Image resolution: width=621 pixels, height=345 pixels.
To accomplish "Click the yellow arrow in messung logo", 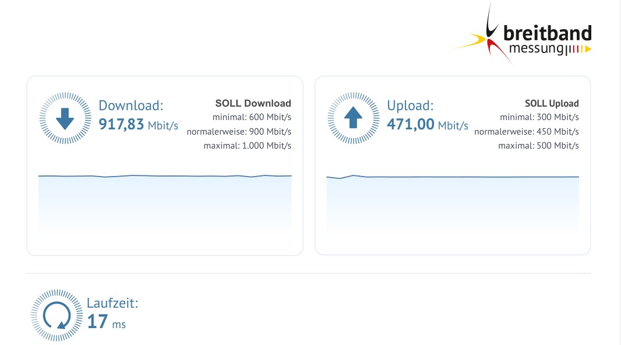I will pyautogui.click(x=588, y=49).
